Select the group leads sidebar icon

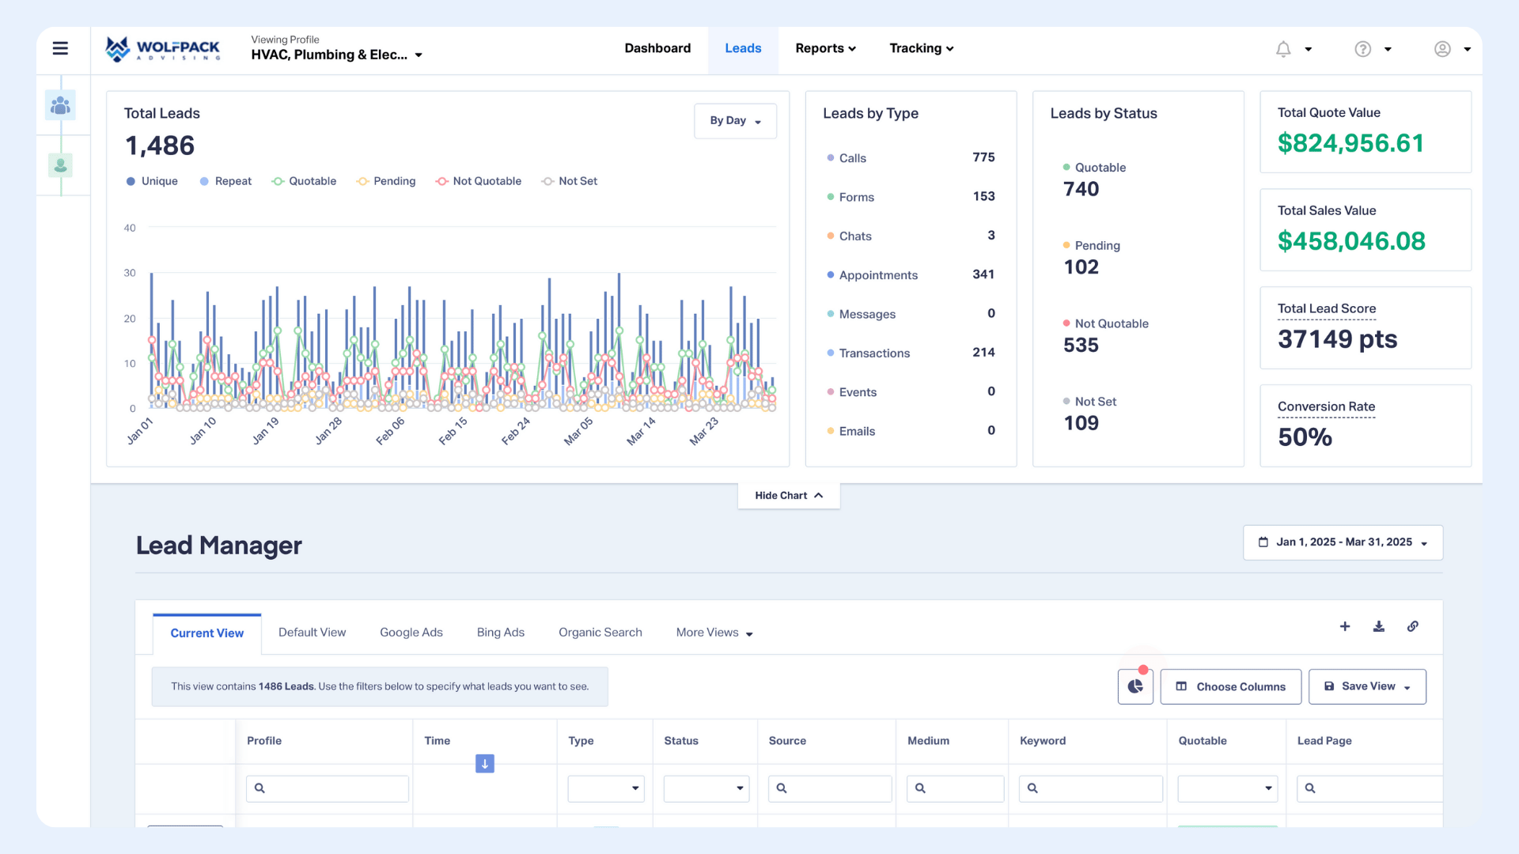click(x=60, y=105)
